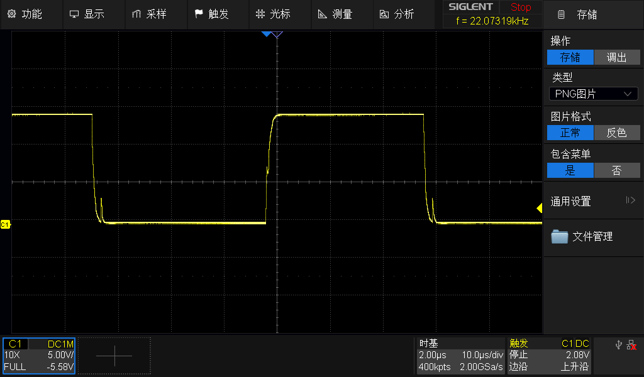644x377 pixels.
Task: Click the C1 channel ground marker on left edge
Action: coord(5,224)
